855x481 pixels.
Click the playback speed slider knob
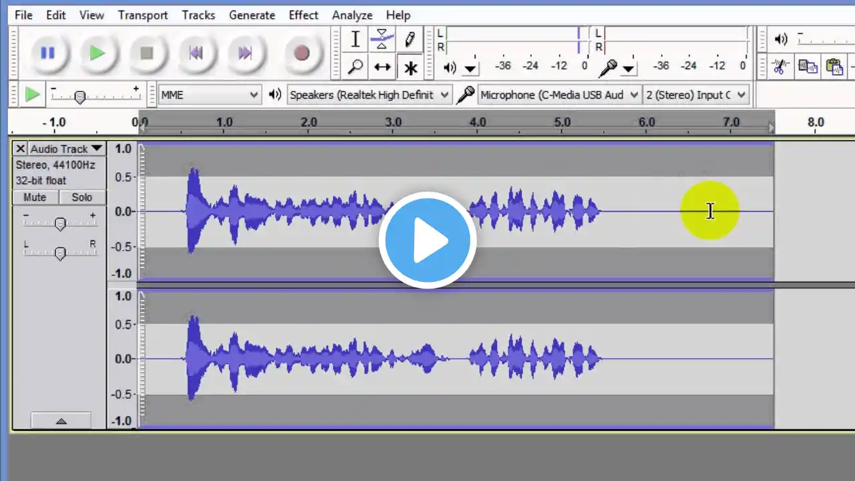pos(79,98)
